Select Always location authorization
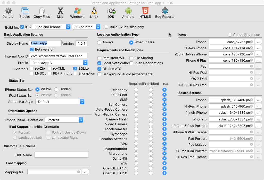This screenshot has width=264, height=180. pyautogui.click(x=99, y=42)
